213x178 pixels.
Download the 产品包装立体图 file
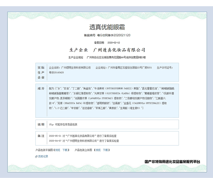[x=105, y=150]
